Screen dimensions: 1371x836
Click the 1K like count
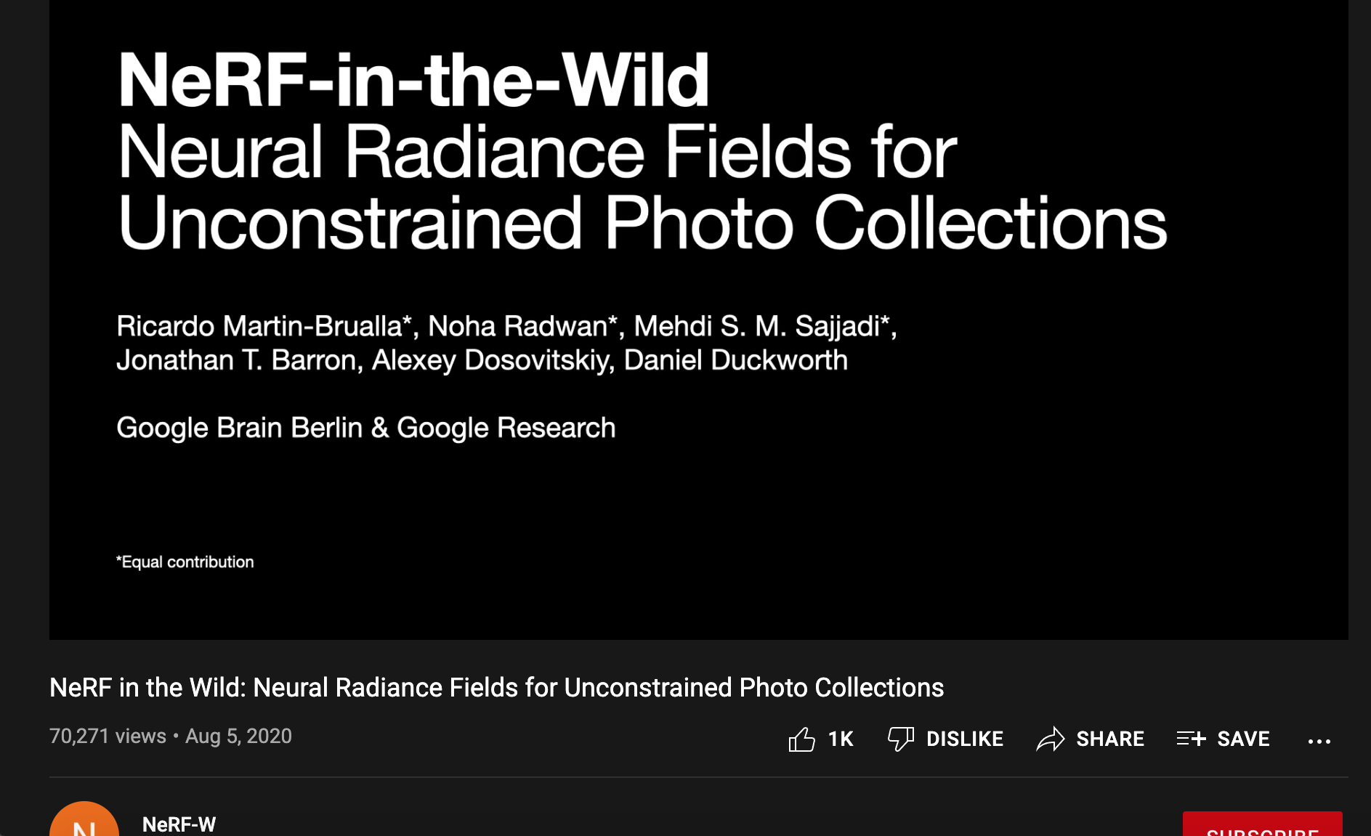[841, 739]
